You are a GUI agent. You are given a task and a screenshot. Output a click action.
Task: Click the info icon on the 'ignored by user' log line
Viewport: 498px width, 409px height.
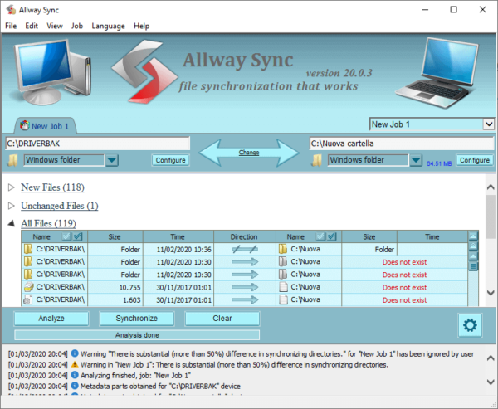click(x=75, y=353)
